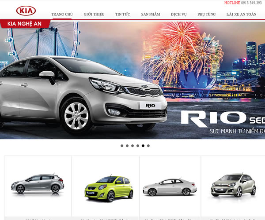Jump to the last carousel slide dot
265x220 pixels.
point(148,145)
